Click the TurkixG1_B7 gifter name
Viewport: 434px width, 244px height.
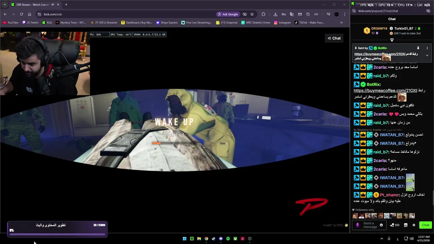pos(403,28)
